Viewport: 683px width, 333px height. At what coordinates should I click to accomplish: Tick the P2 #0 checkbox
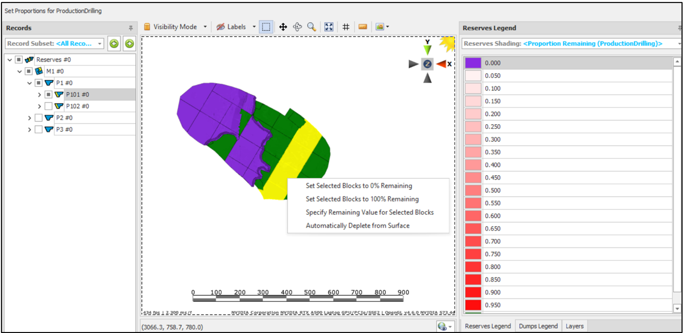pyautogui.click(x=39, y=118)
